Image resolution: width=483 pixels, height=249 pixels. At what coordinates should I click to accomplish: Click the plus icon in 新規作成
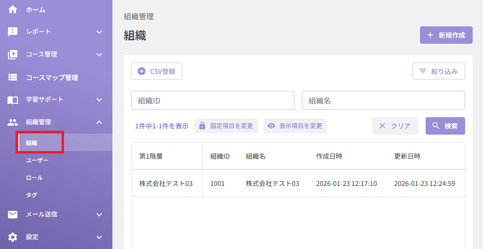click(x=430, y=35)
